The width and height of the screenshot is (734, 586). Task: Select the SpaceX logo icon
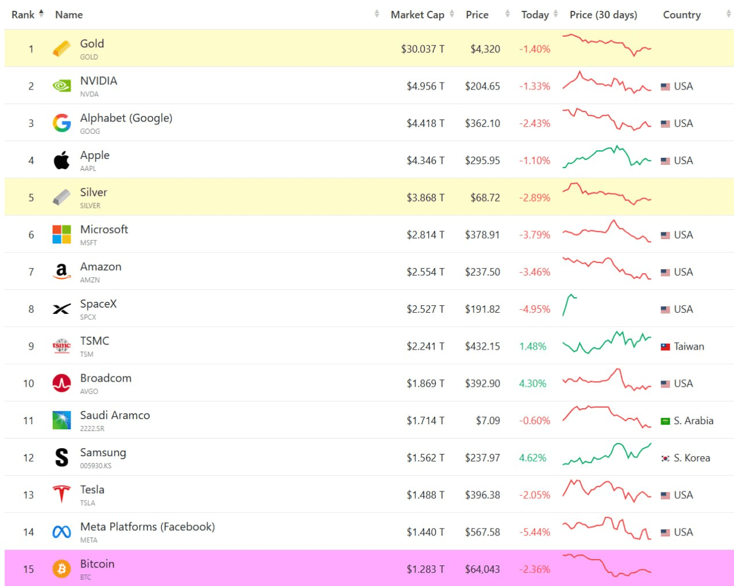61,309
